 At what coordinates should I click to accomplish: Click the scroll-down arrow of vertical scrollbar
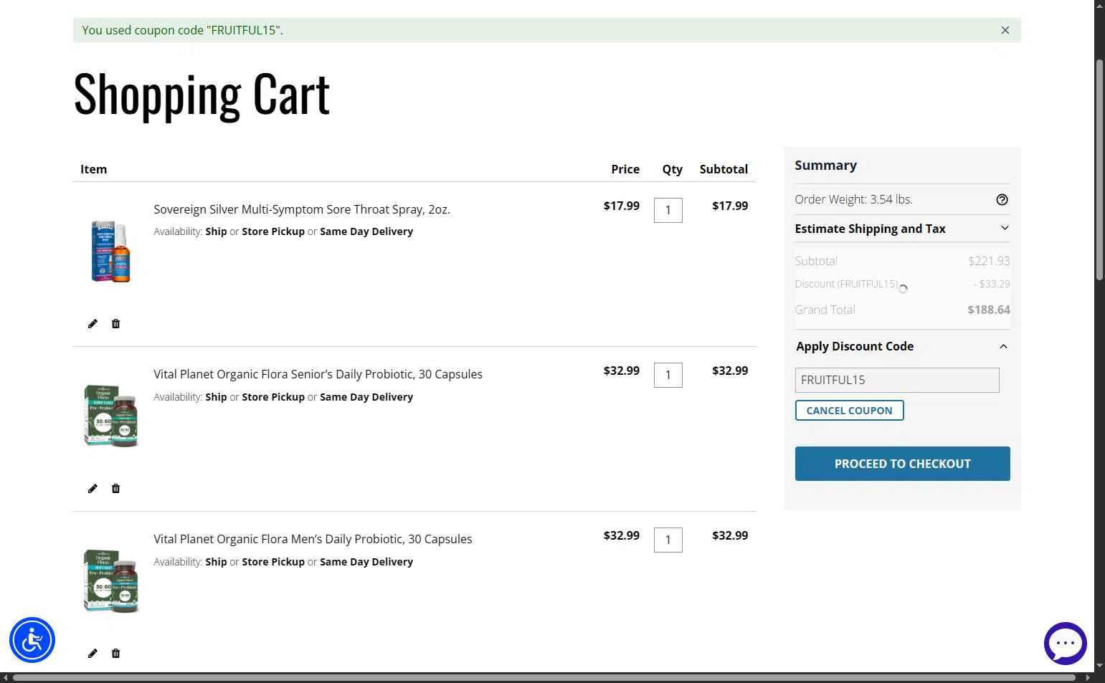point(1099,664)
